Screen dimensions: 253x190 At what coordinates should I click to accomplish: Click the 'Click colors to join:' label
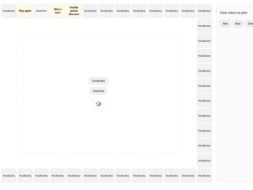click(x=234, y=13)
